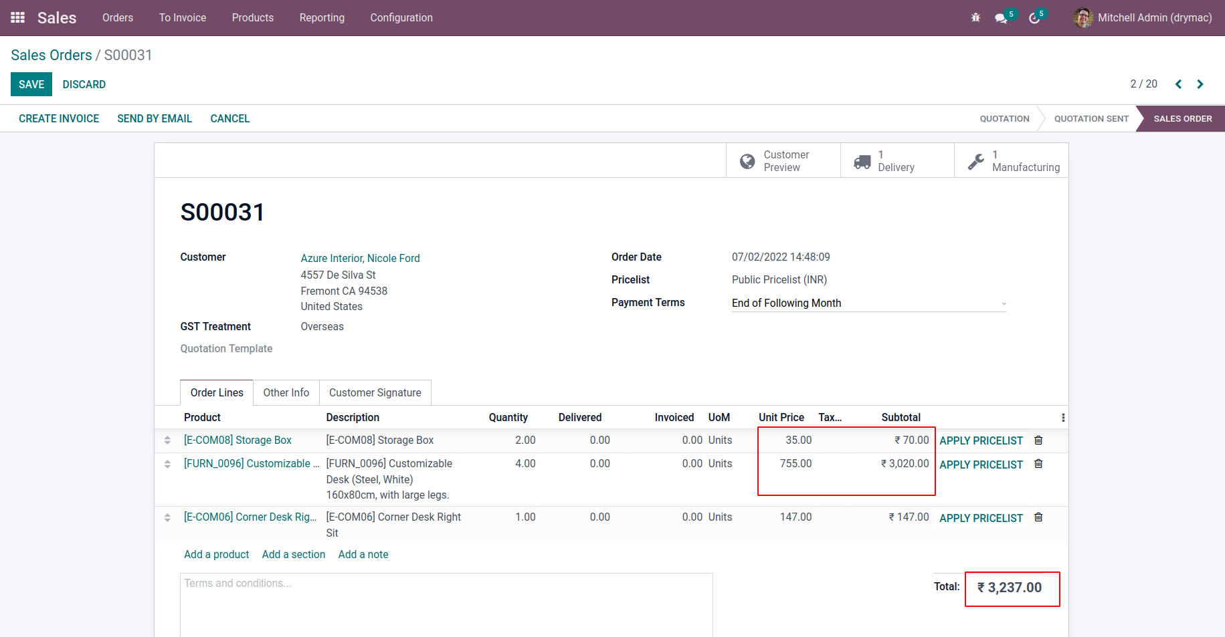Open Mitchell Admin user menu
This screenshot has height=637, width=1225.
click(x=1143, y=18)
